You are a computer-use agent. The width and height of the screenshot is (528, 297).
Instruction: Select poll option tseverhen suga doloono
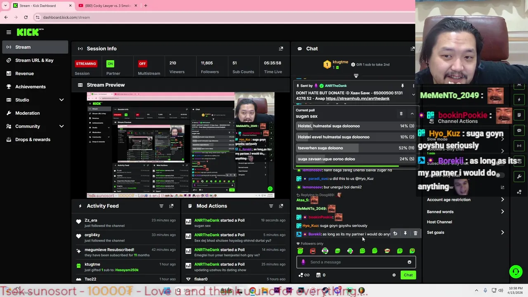pyautogui.click(x=356, y=148)
